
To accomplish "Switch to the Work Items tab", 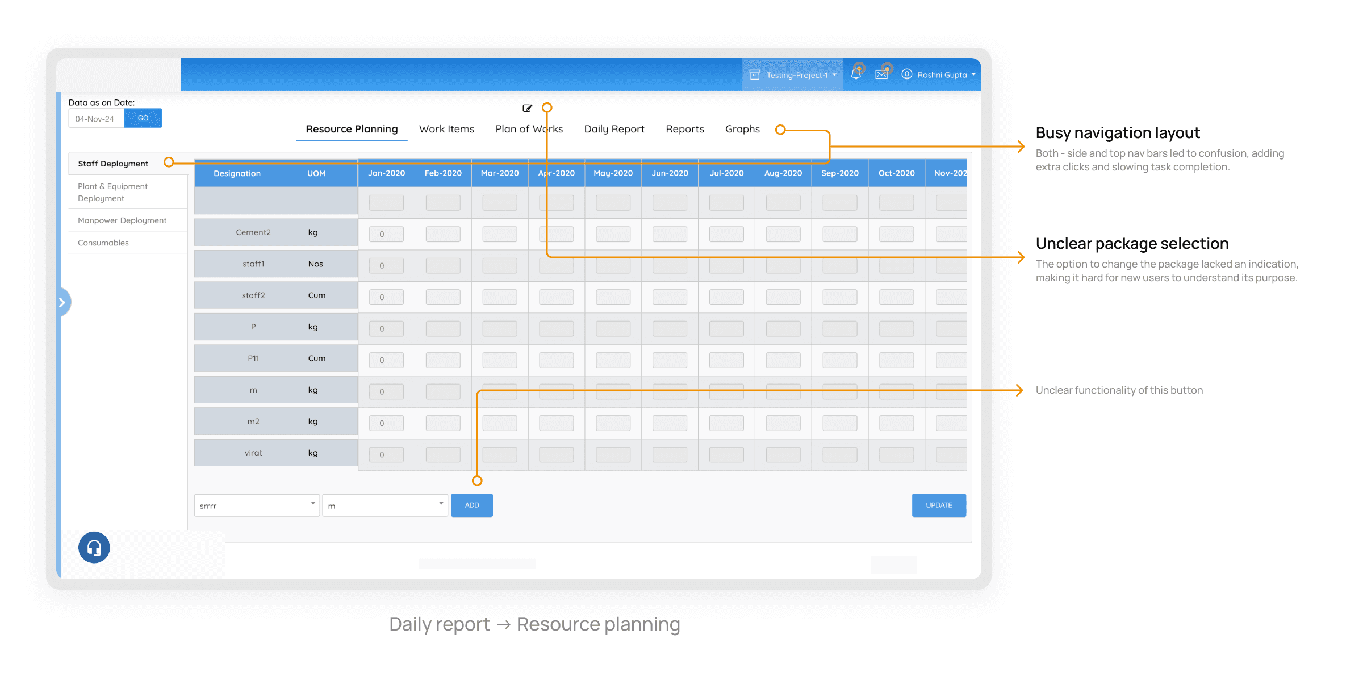I will tap(446, 129).
